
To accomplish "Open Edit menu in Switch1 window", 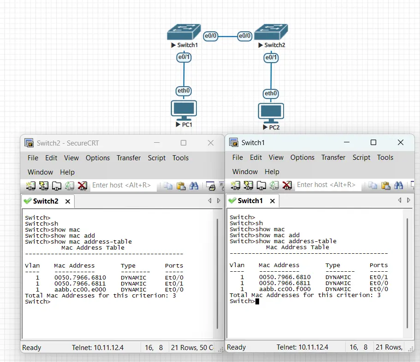I will (256, 158).
